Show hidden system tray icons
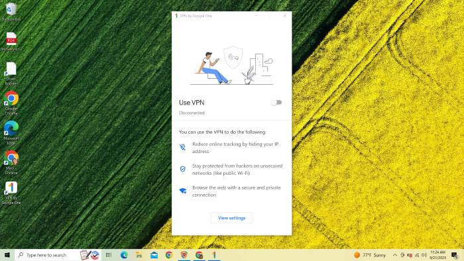Viewport: 464px width, 261px height. tap(395, 255)
